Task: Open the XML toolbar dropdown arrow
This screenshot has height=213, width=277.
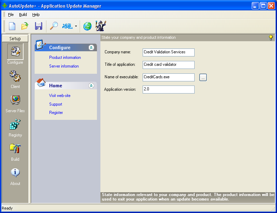Action: pos(76,26)
